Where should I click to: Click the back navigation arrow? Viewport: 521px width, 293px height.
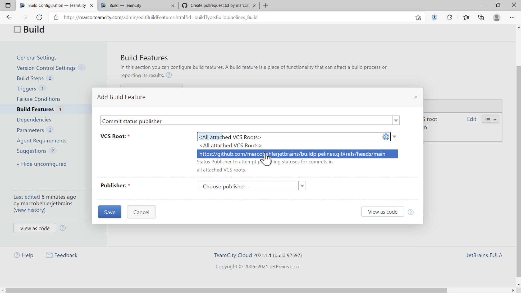tap(9, 17)
